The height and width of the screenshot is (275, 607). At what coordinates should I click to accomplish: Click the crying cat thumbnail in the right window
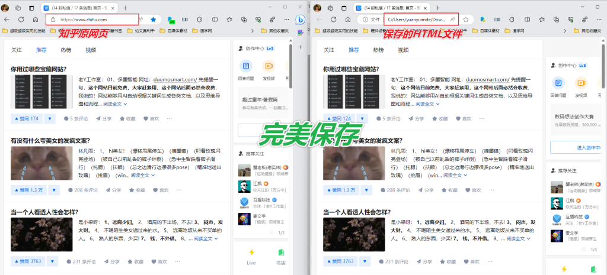pyautogui.click(x=354, y=164)
